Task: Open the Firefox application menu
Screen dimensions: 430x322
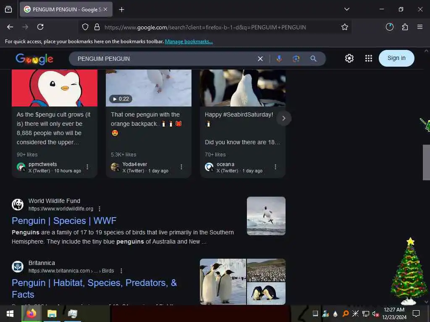Action: [x=420, y=27]
